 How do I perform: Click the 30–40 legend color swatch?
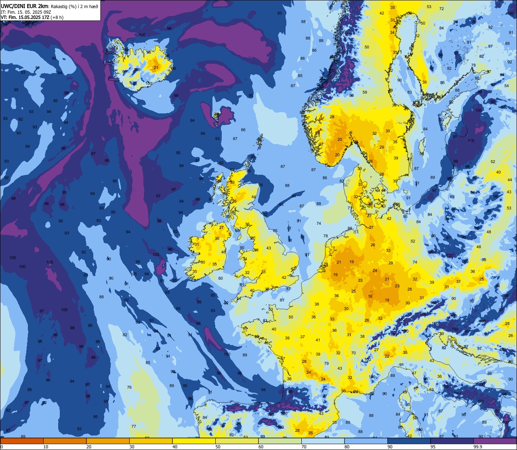point(151,441)
